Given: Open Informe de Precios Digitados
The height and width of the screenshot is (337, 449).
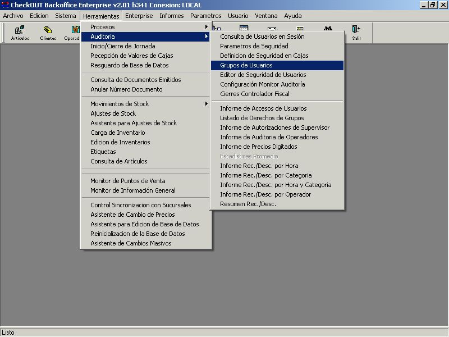Looking at the screenshot, I should point(277,147).
